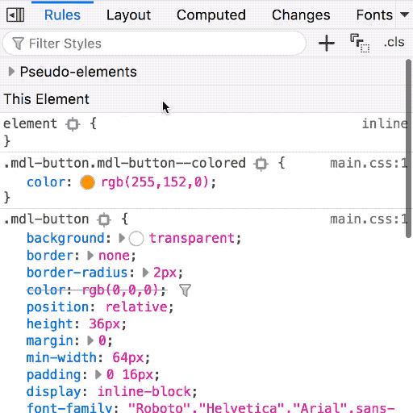The height and width of the screenshot is (413, 413).
Task: Open the tabs overflow dropdown arrow
Action: (x=404, y=15)
